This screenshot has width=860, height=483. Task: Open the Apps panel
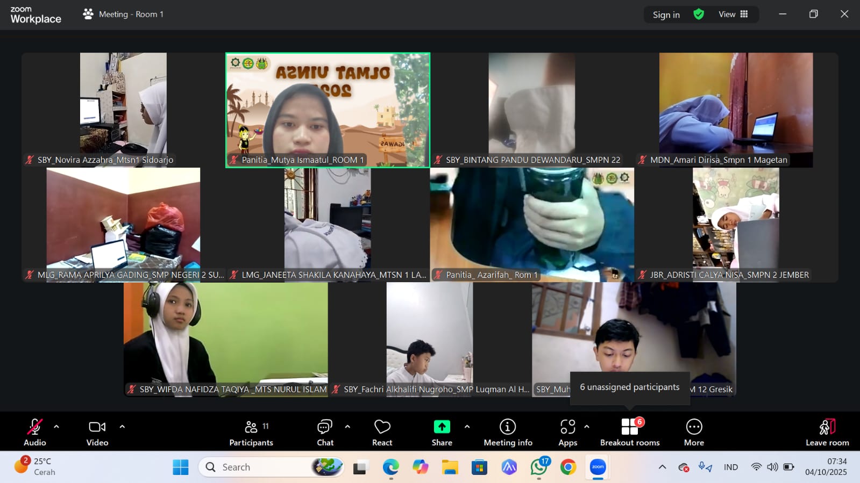tap(567, 432)
